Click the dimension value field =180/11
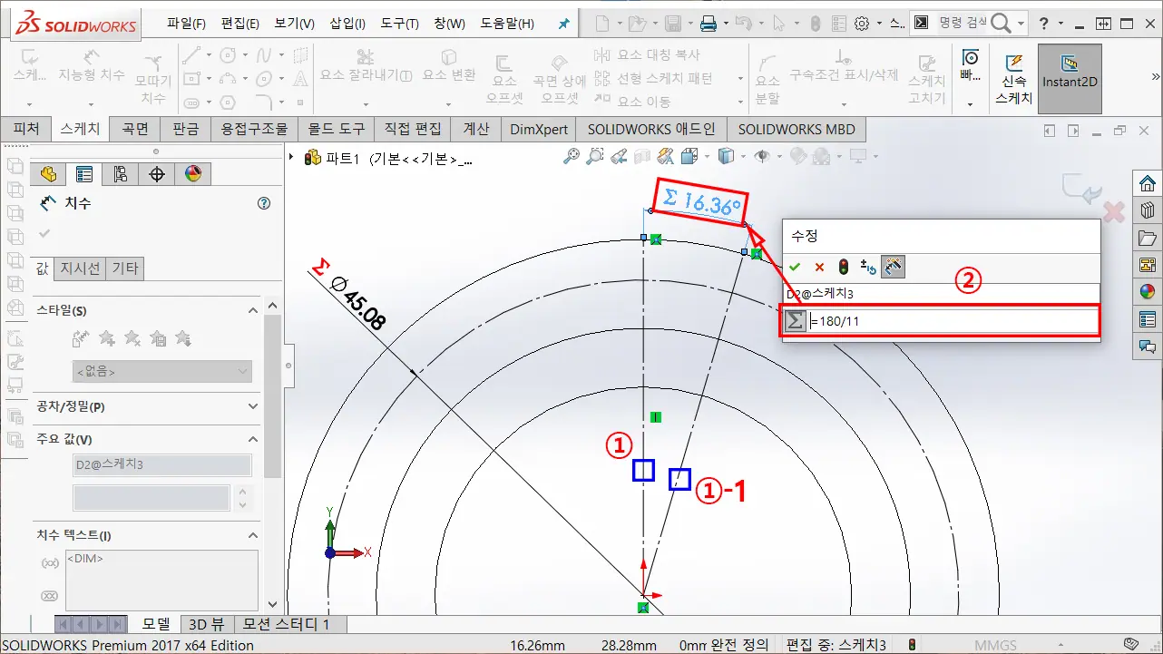 pyautogui.click(x=952, y=320)
